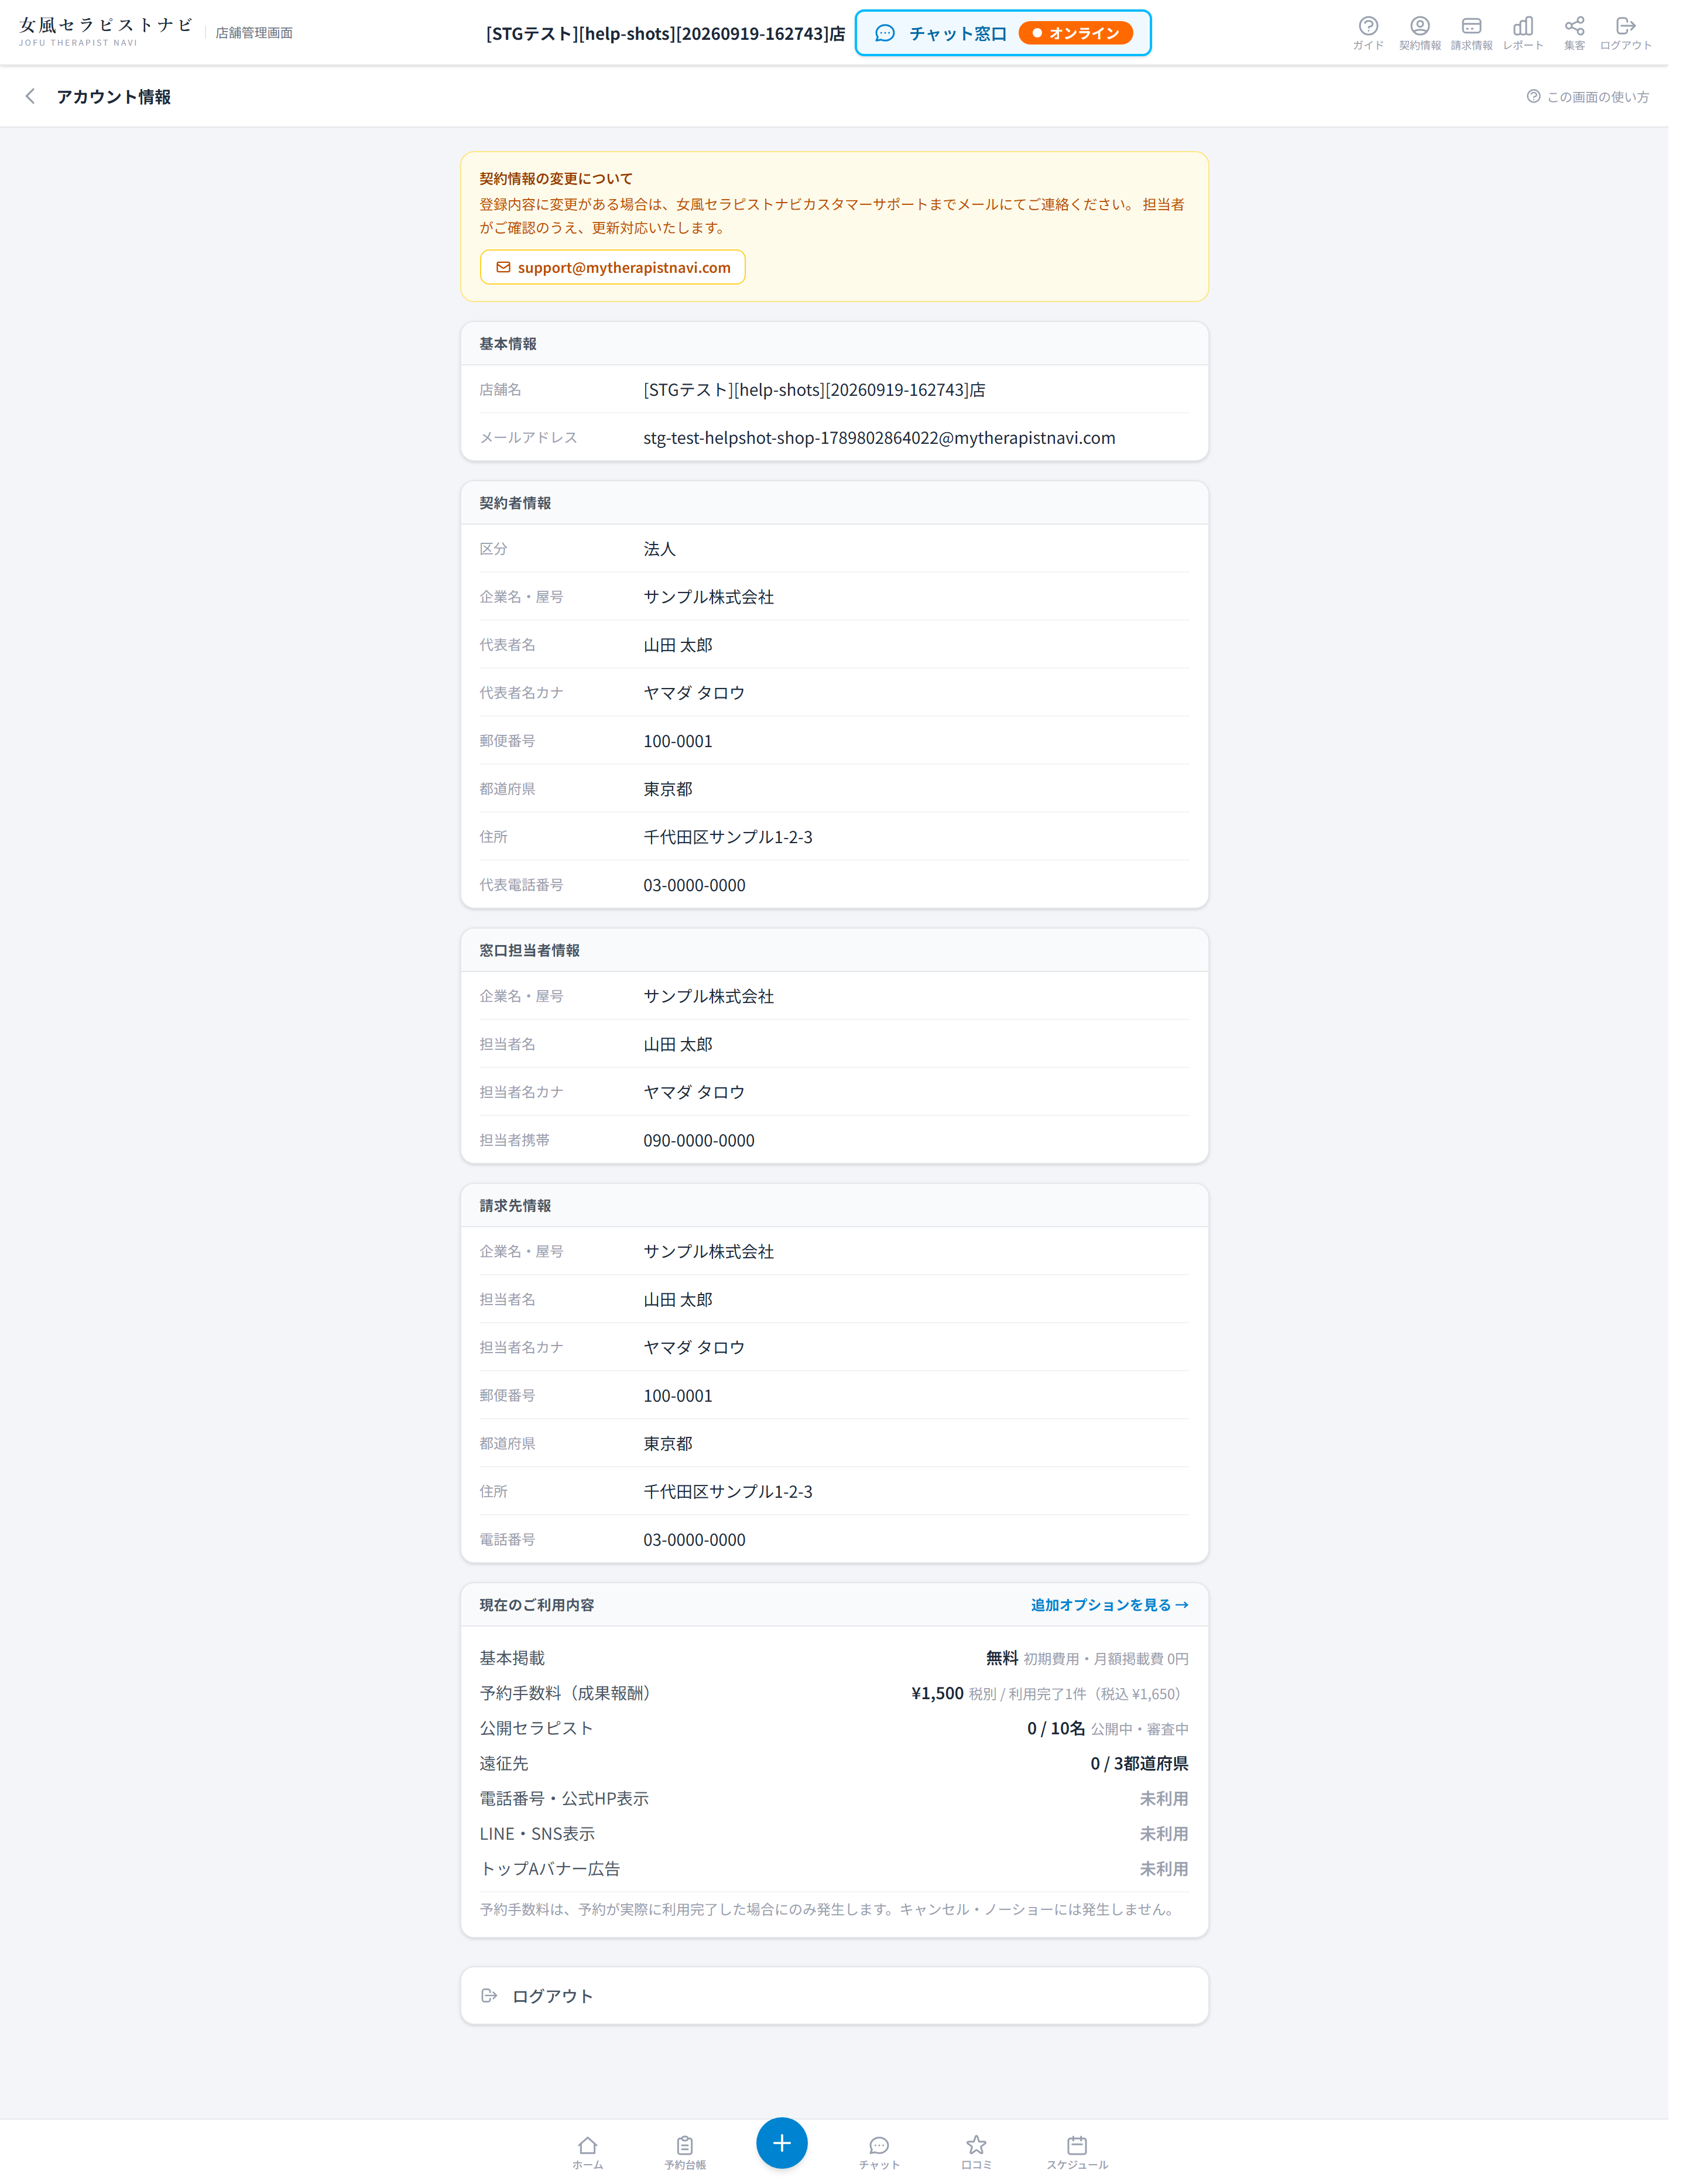Open 請求情報 billing icon in header

1471,33
